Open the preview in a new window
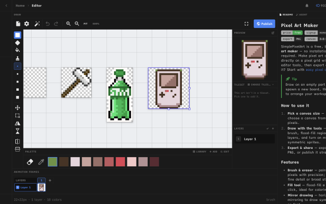The height and width of the screenshot is (204, 326). click(273, 33)
